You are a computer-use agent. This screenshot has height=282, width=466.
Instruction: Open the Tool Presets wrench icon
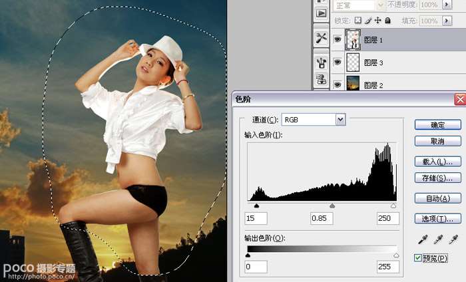322,38
